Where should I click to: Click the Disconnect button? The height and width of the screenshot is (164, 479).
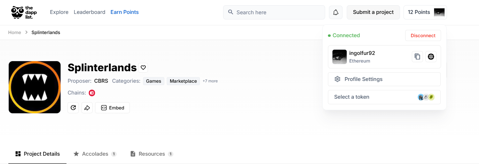[423, 35]
